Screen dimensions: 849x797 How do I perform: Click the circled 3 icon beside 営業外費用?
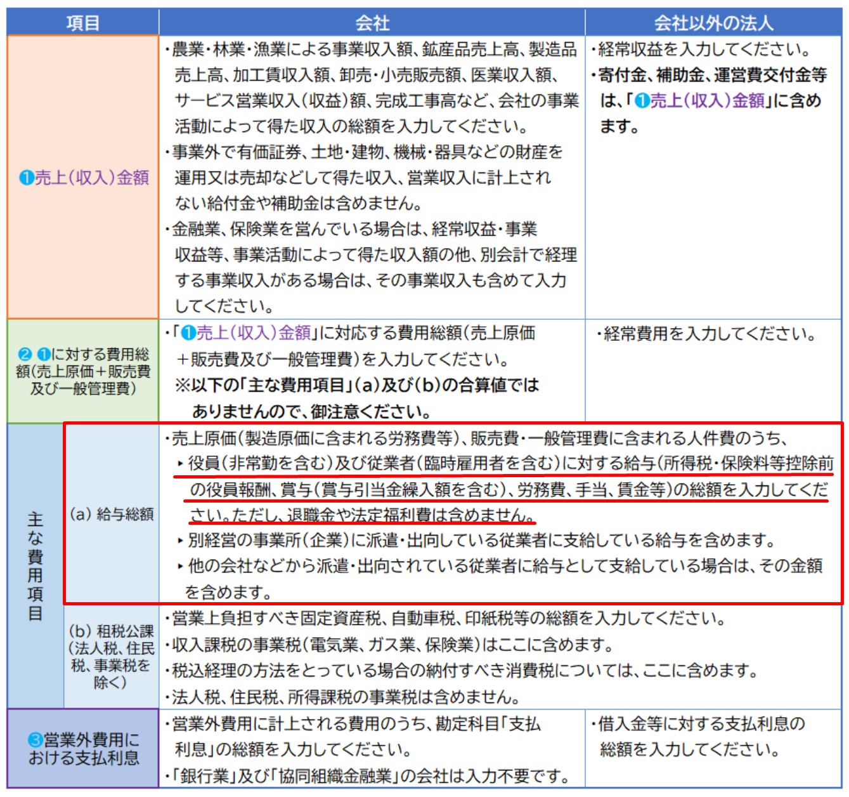coord(36,740)
